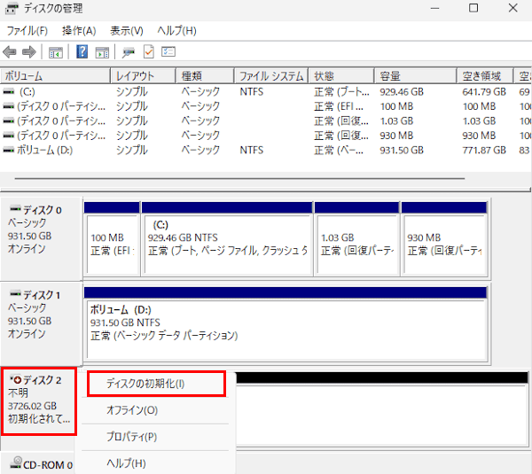Select the ボリューム (D:) partition block

tap(286, 325)
